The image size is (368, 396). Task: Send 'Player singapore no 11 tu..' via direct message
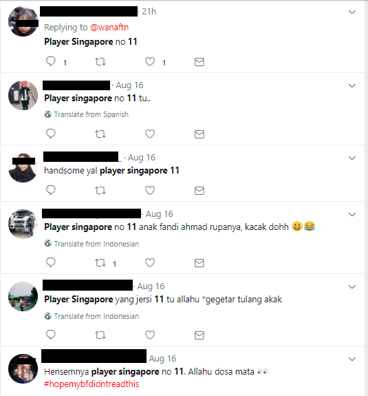[x=199, y=134]
